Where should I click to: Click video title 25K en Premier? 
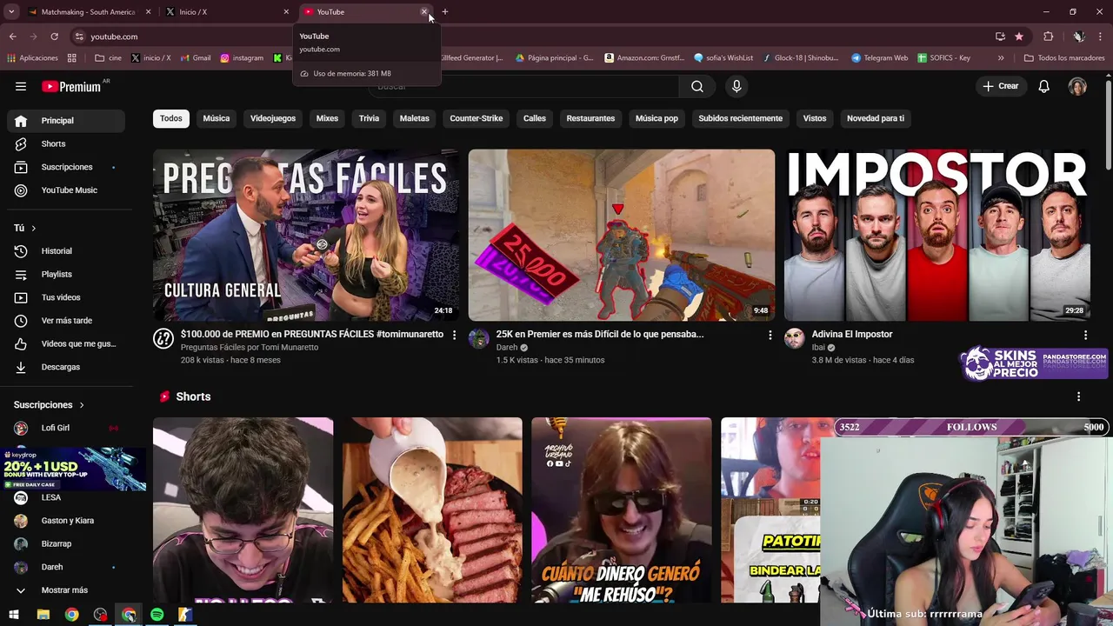(x=600, y=334)
